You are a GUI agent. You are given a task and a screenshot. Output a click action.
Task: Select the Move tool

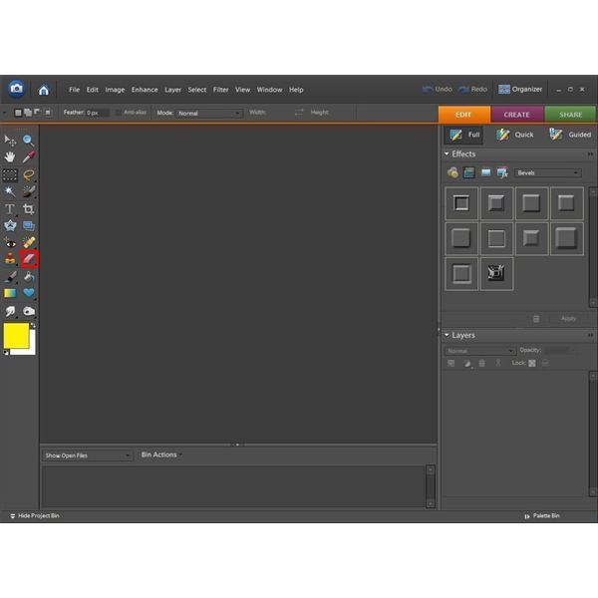(10, 141)
